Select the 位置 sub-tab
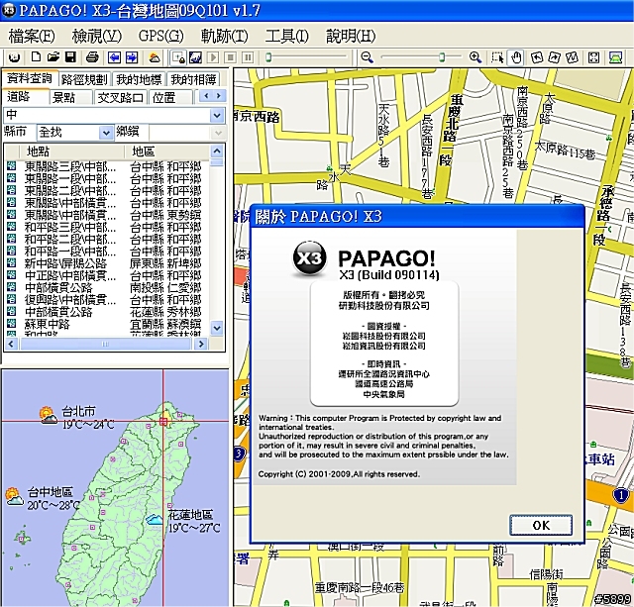 pos(169,97)
